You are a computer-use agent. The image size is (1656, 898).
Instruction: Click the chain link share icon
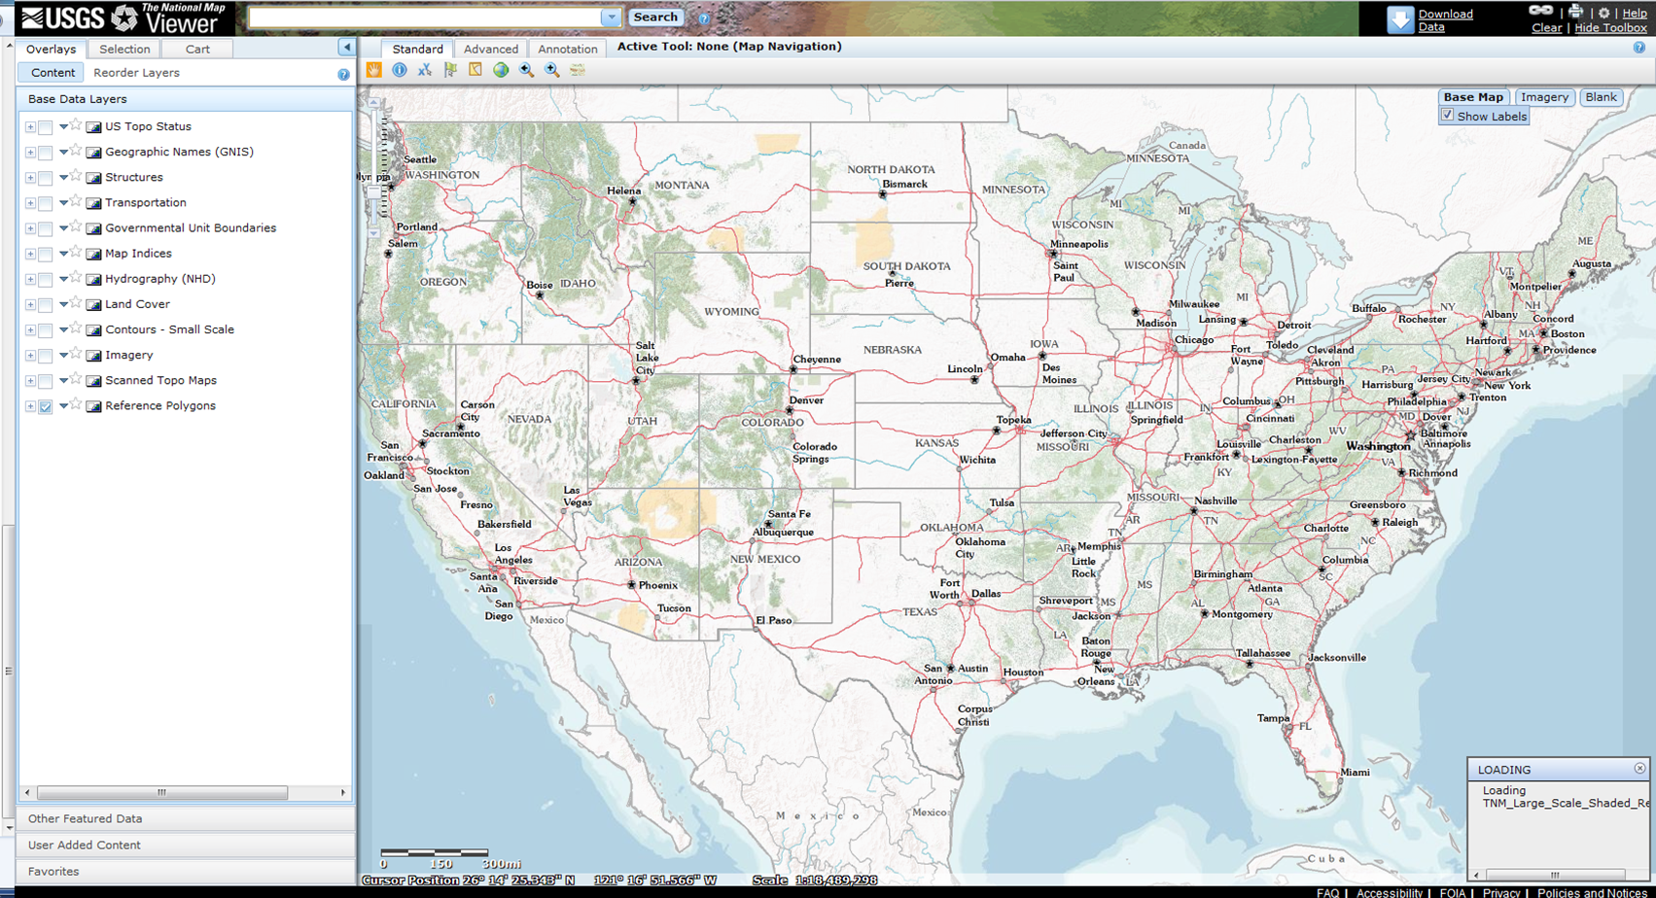coord(1540,11)
